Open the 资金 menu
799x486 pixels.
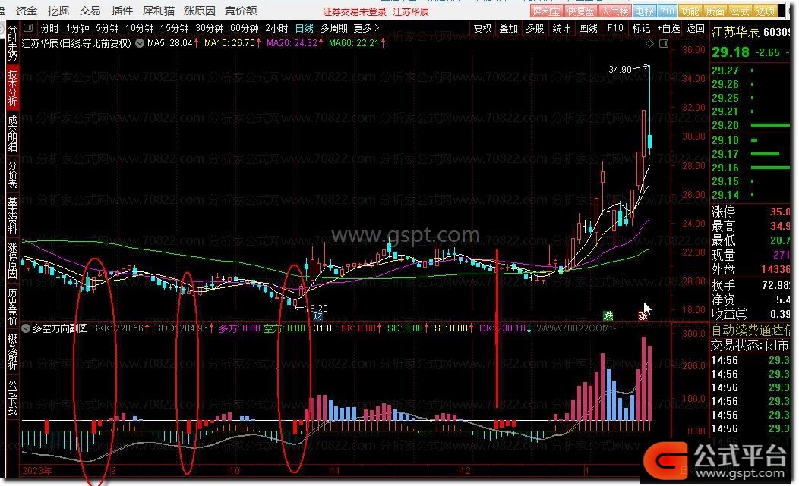pyautogui.click(x=27, y=10)
